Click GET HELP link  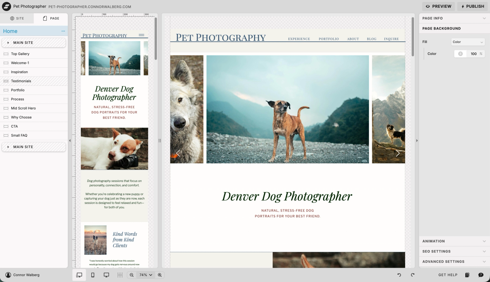448,275
